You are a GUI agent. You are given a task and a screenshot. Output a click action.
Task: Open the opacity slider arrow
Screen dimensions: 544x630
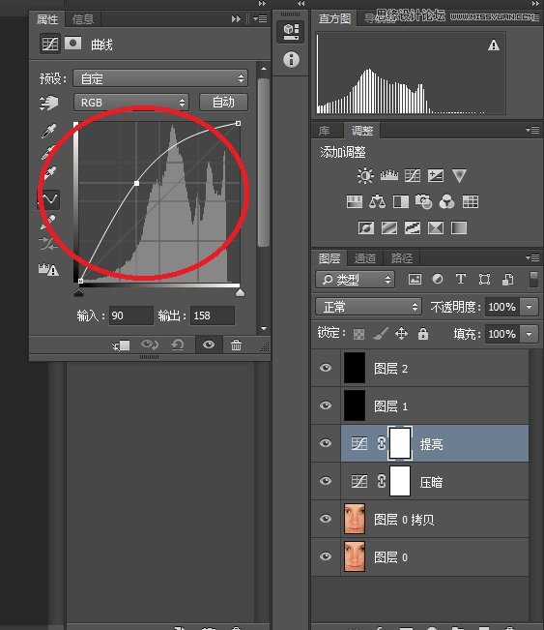530,308
